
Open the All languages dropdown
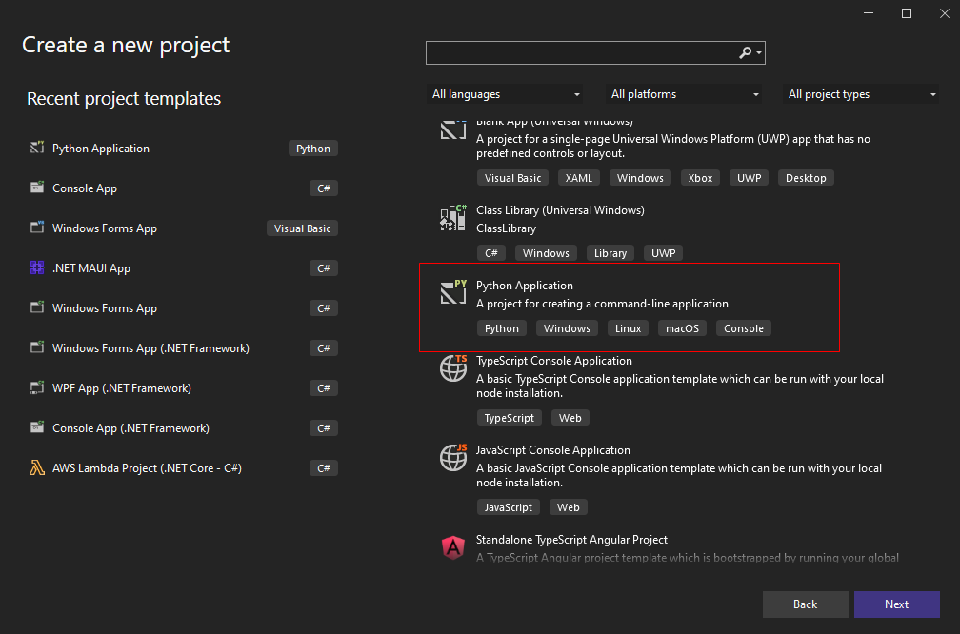pos(505,94)
